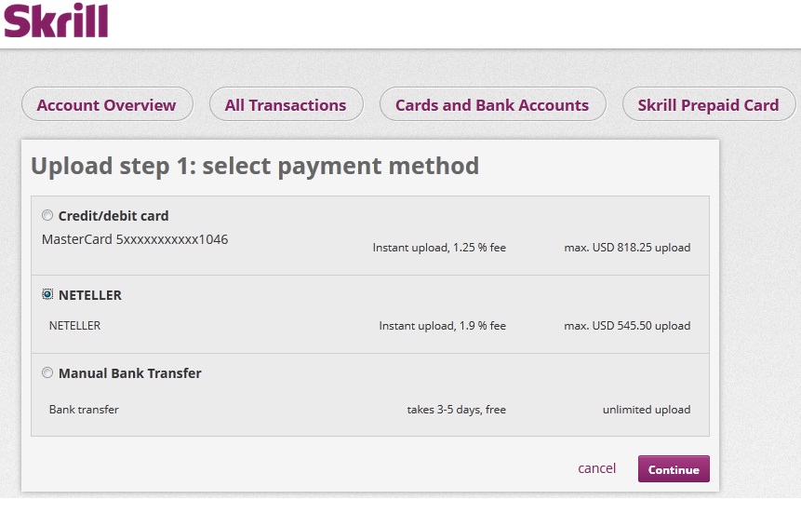Pick the Manual Bank Transfer radio button

pos(47,373)
